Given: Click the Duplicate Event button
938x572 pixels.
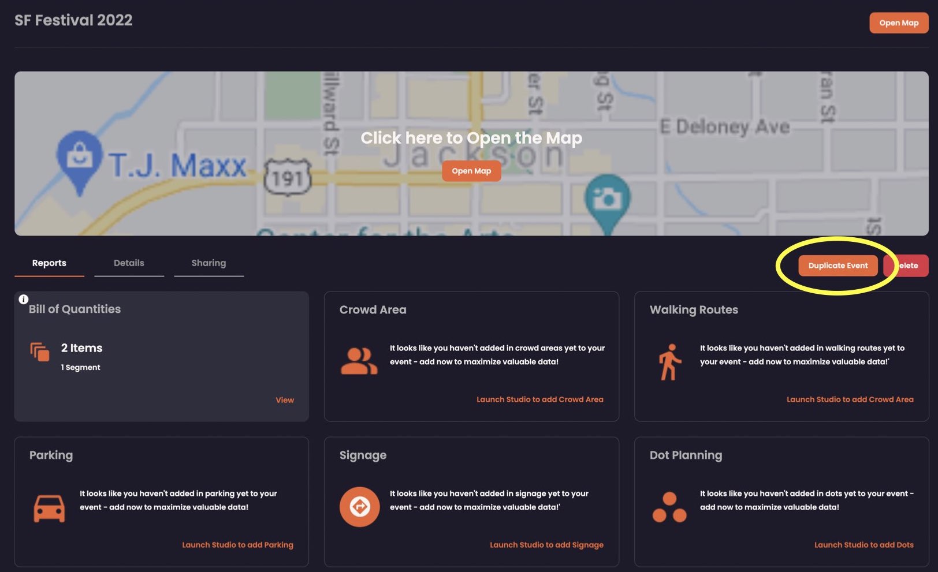Looking at the screenshot, I should pos(837,266).
